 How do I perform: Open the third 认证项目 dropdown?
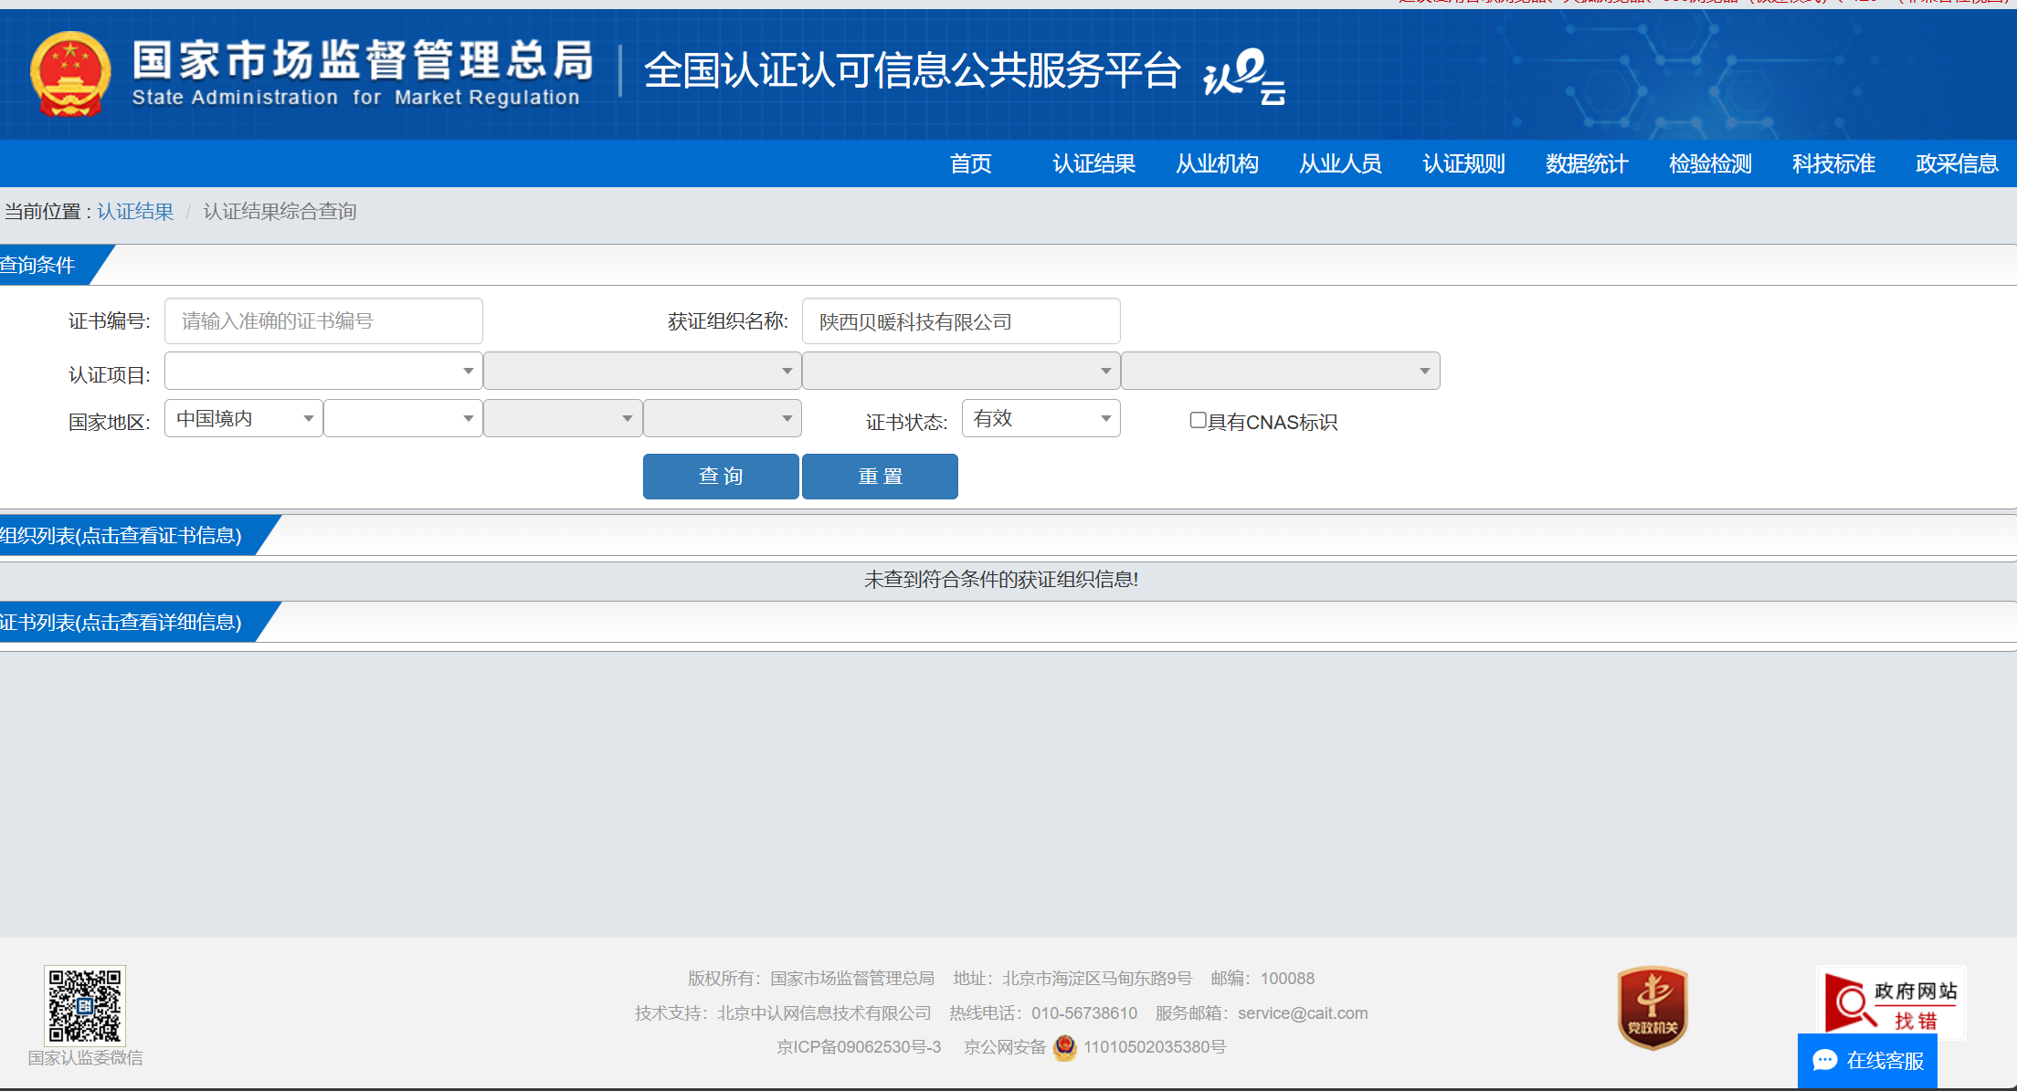click(x=961, y=371)
